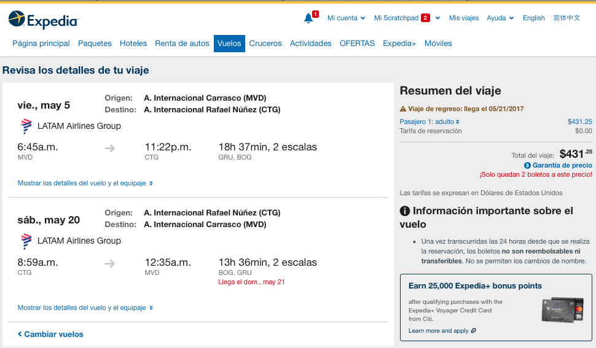The height and width of the screenshot is (348, 596).
Task: Click the Garantía de precio dollar icon
Action: [x=527, y=166]
